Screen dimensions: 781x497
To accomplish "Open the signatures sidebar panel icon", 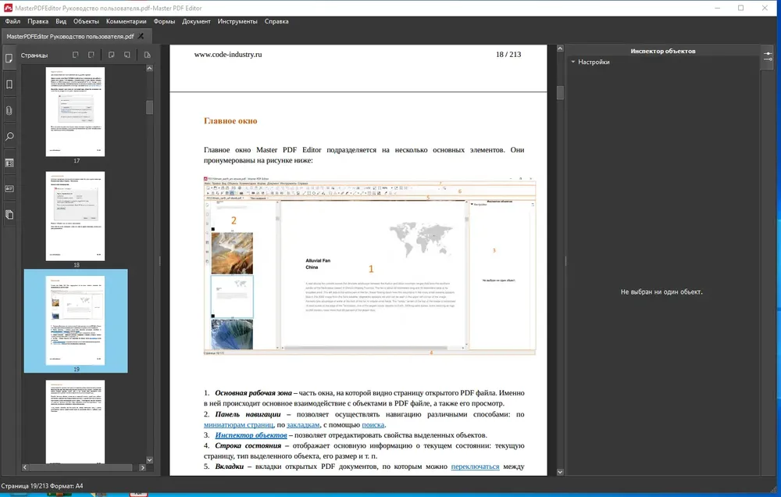I will [x=9, y=188].
